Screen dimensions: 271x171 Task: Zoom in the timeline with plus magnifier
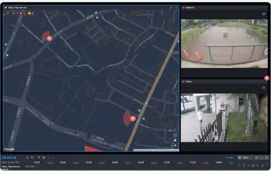click(x=32, y=158)
